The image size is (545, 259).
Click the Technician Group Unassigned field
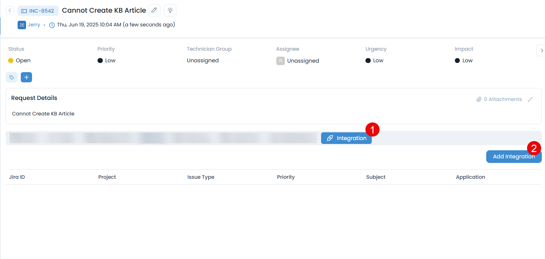click(x=203, y=61)
